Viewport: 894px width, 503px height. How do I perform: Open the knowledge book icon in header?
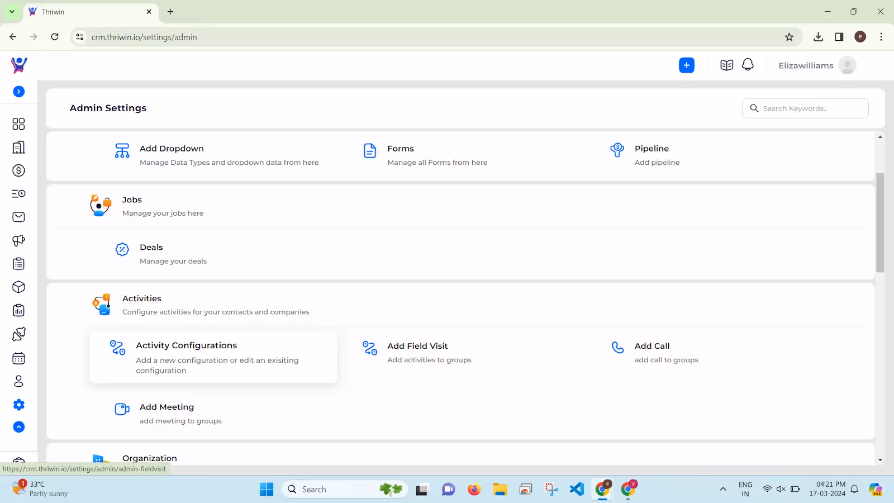pyautogui.click(x=726, y=65)
